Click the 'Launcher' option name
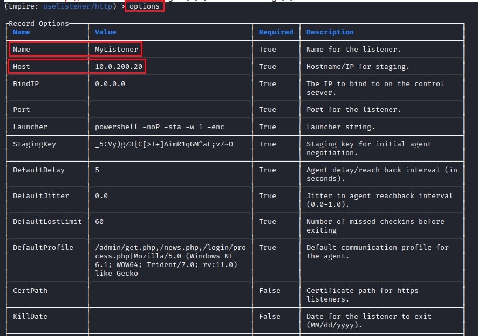478x336 pixels. [30, 127]
